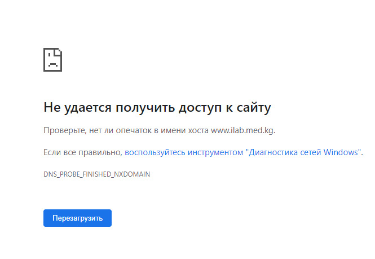Screen dimensions: 375x259
Task: Click the hostname check line mentioning www.ilab.med.kg
Action: pyautogui.click(x=159, y=130)
